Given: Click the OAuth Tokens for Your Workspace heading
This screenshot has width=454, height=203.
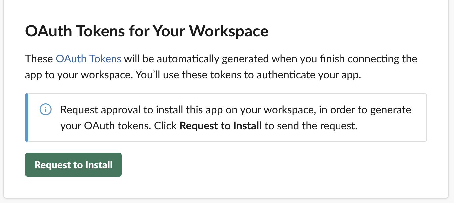Looking at the screenshot, I should pos(147,32).
